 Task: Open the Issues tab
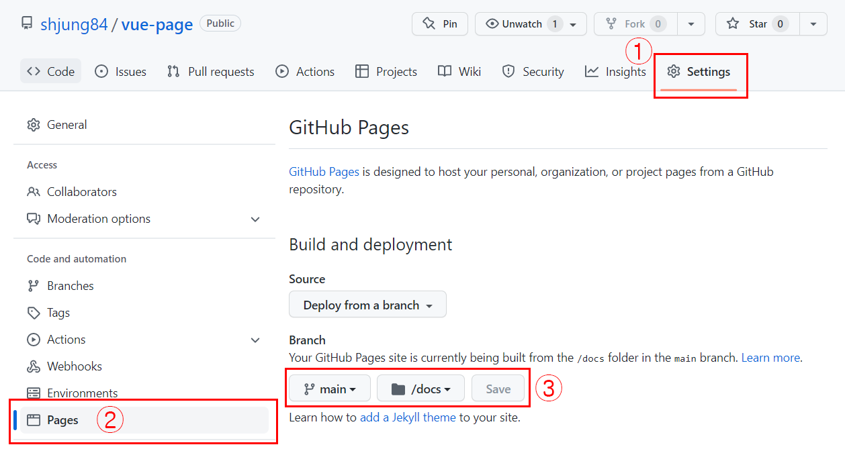pyautogui.click(x=121, y=71)
